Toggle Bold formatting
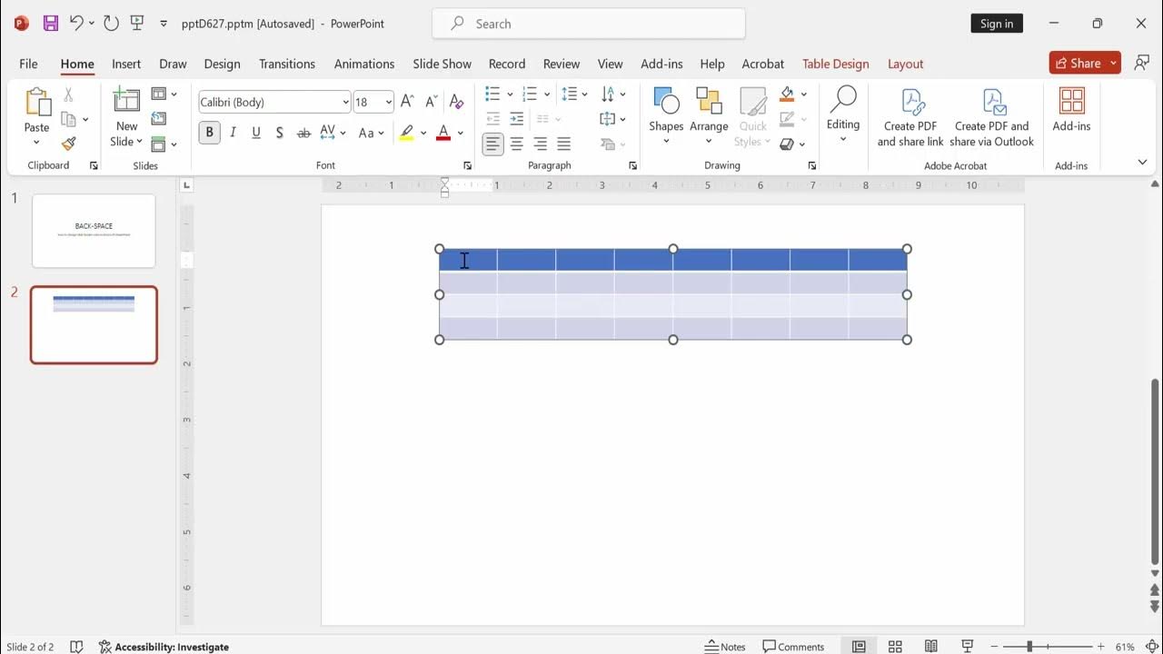The image size is (1163, 654). click(x=210, y=133)
